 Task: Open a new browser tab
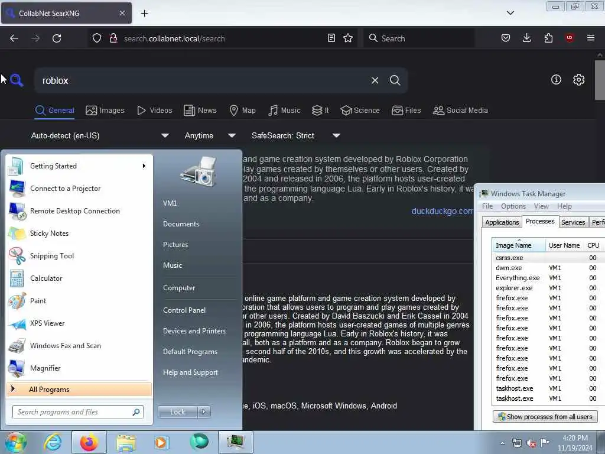coord(144,14)
